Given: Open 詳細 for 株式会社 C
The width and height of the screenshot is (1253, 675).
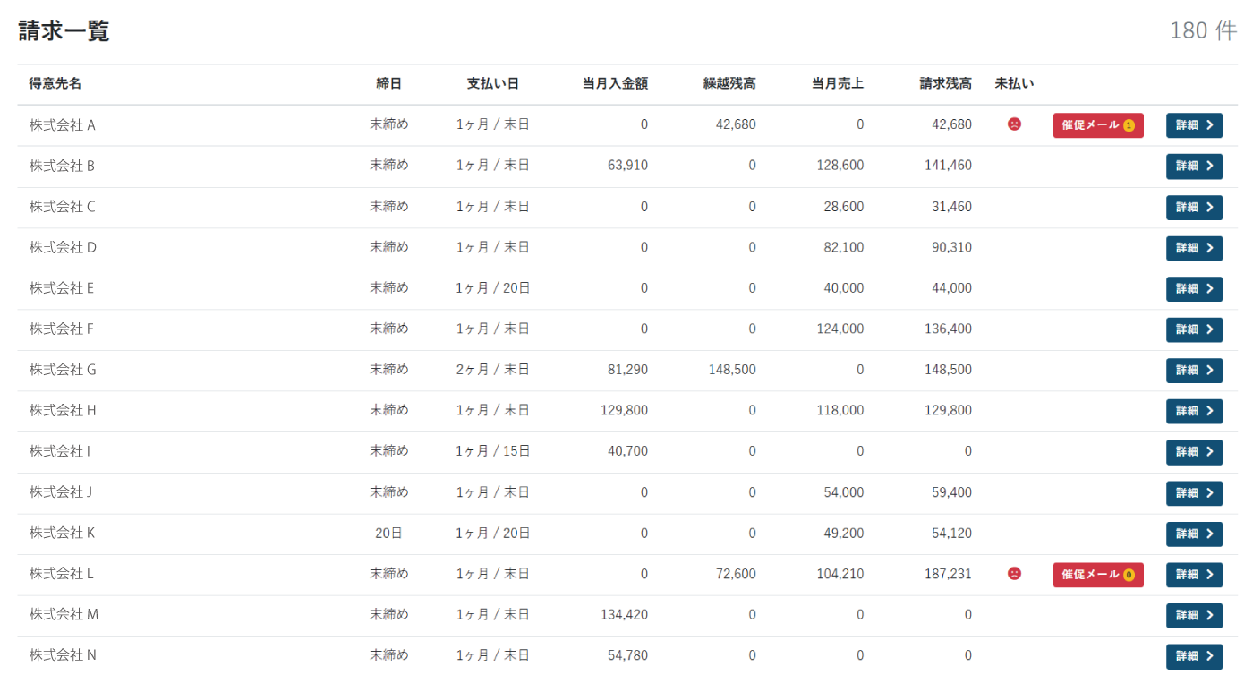Looking at the screenshot, I should pyautogui.click(x=1194, y=207).
